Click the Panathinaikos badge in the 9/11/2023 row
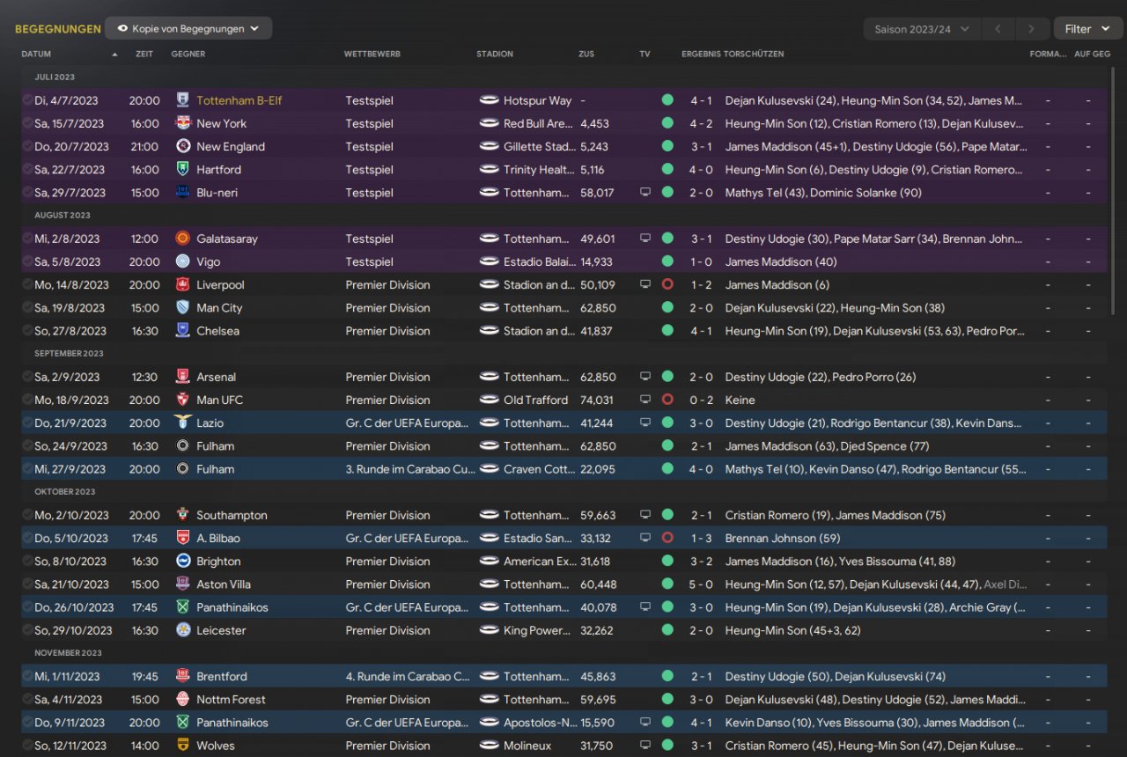 [182, 723]
